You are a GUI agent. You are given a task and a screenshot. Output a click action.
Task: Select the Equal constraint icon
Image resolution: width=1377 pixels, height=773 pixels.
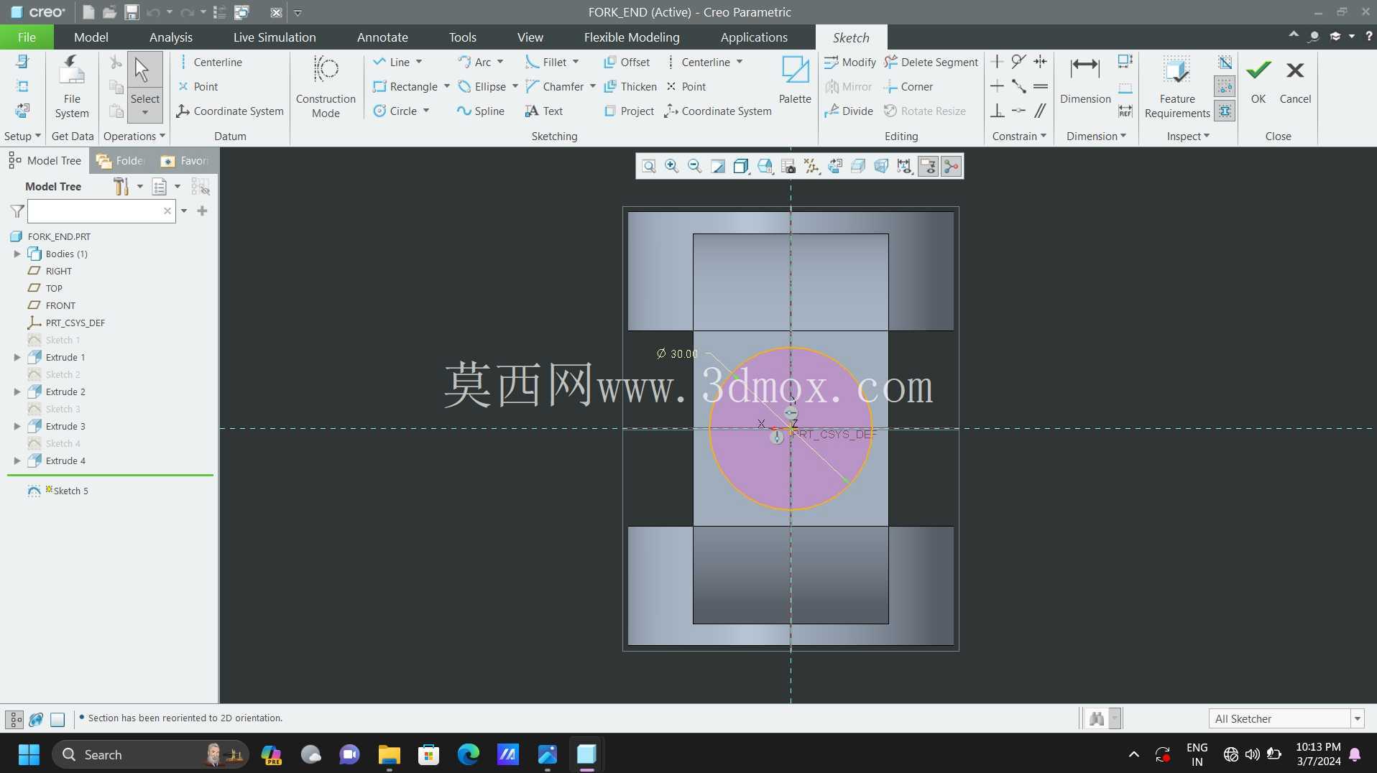point(1040,86)
